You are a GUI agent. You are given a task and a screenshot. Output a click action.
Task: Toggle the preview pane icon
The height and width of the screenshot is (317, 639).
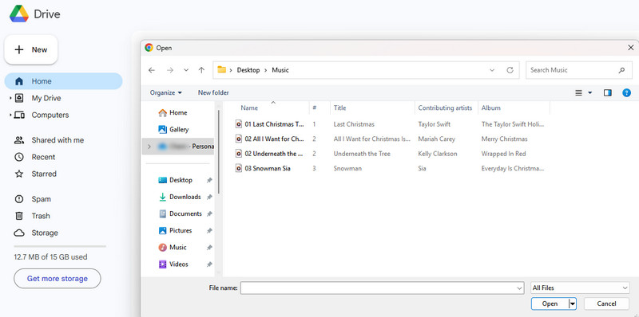[x=608, y=92]
